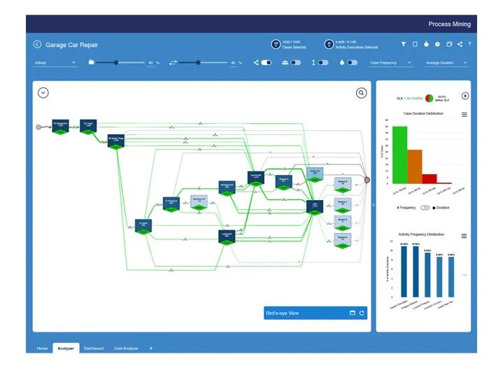Click the swap arrows icon by the paths slider
503x368 pixels.
point(173,62)
